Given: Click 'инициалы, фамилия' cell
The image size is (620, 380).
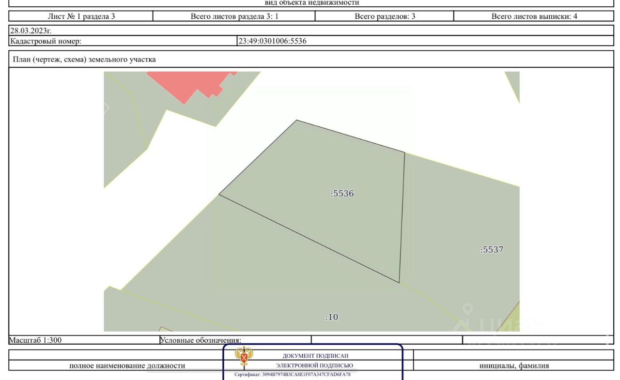Looking at the screenshot, I should [514, 365].
